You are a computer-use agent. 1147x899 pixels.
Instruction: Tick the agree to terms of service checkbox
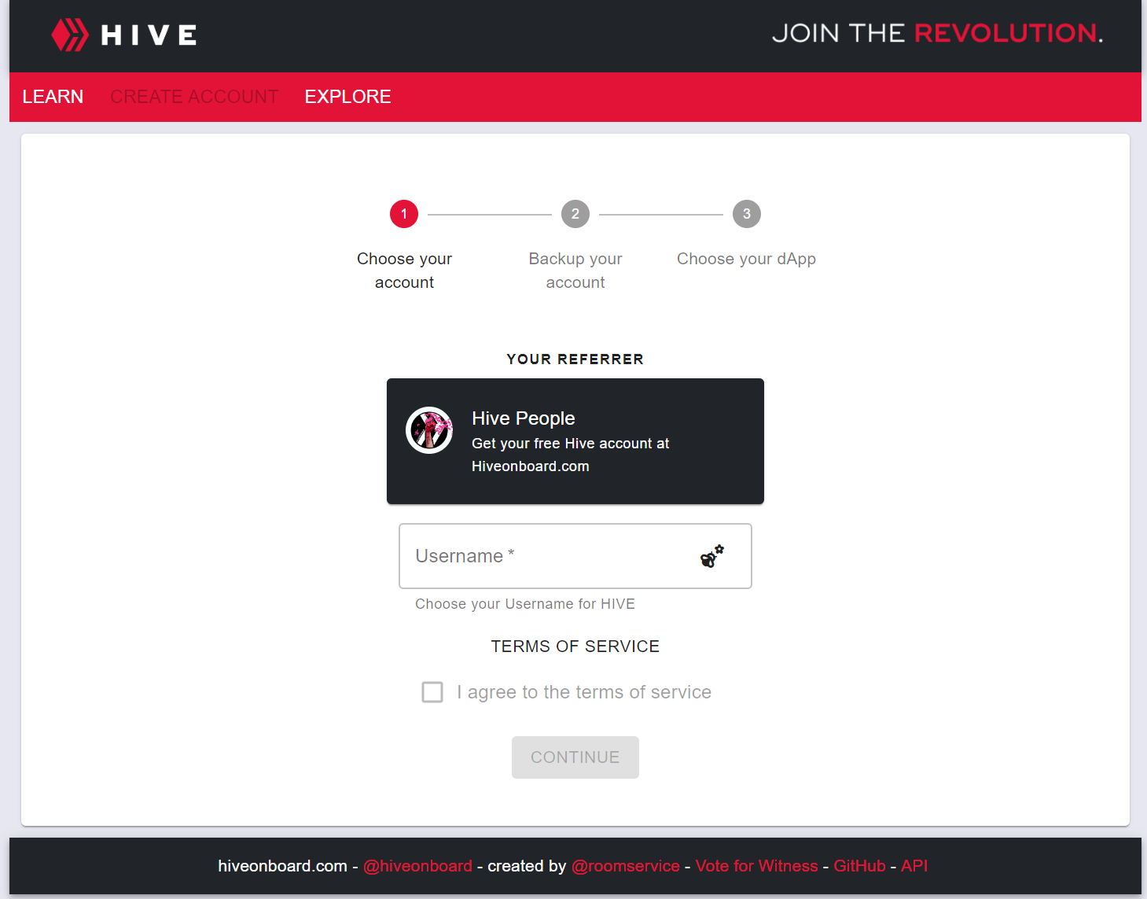coord(432,692)
